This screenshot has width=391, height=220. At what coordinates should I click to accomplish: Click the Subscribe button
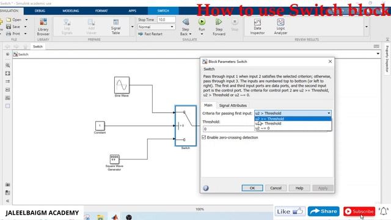click(x=359, y=211)
